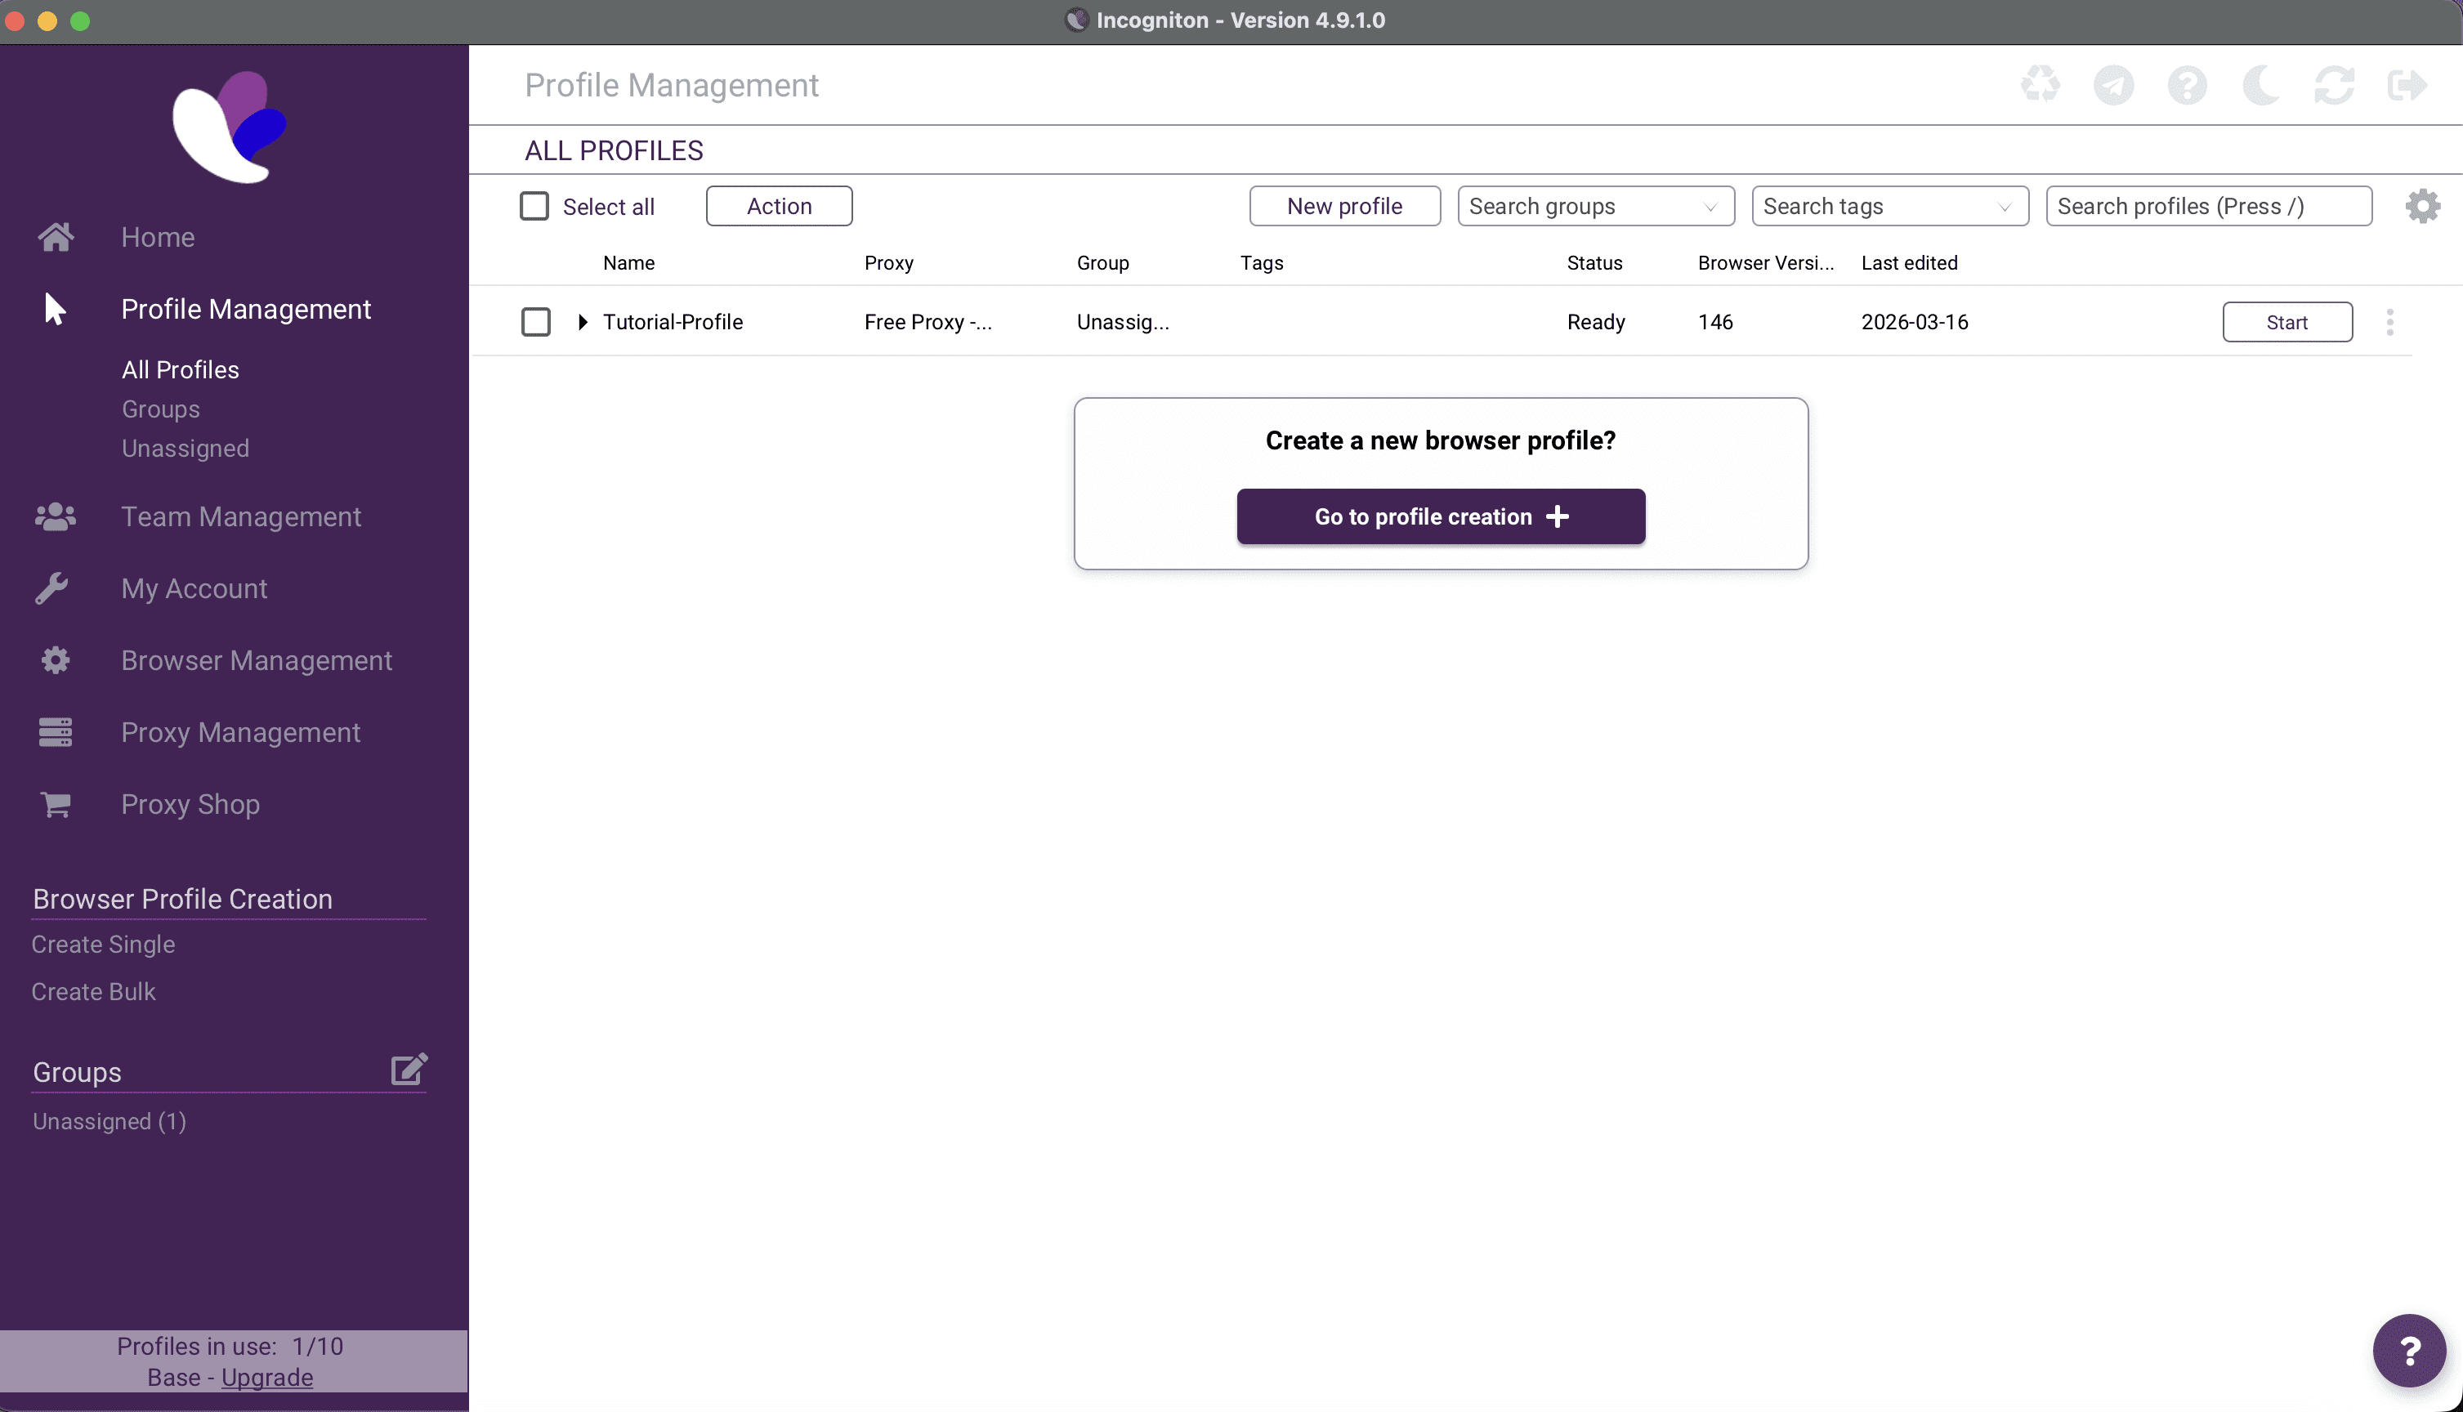Check the Select all checkbox
The width and height of the screenshot is (2463, 1412).
(x=534, y=206)
